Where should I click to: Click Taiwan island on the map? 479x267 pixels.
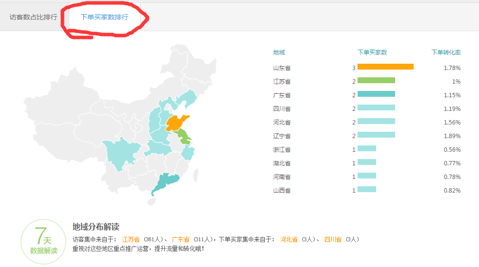196,175
